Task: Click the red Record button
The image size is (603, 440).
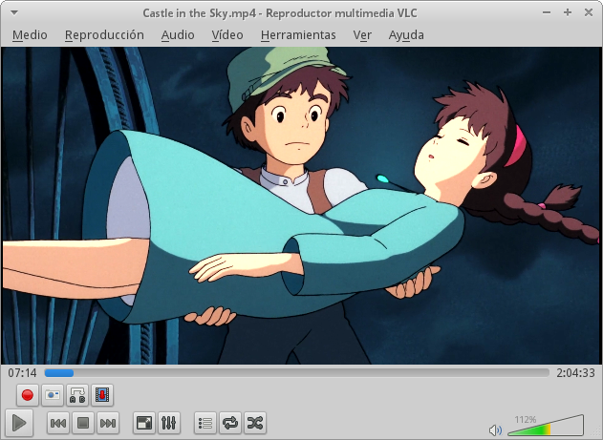Action: point(28,395)
